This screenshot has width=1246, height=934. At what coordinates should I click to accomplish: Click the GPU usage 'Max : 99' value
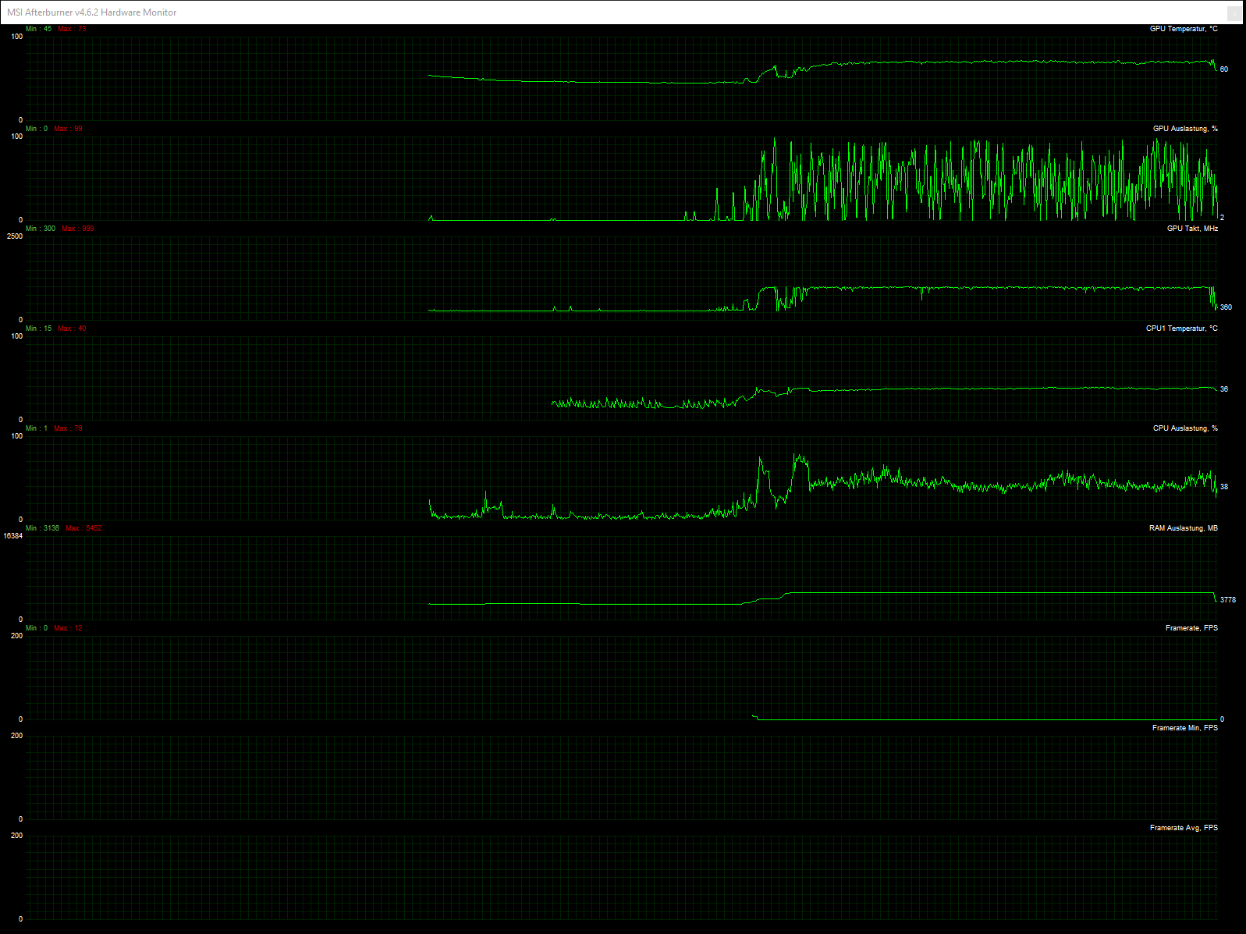(68, 129)
